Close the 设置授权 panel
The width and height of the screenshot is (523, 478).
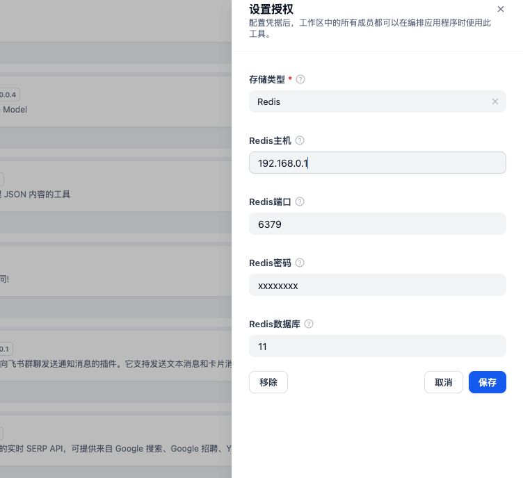501,9
